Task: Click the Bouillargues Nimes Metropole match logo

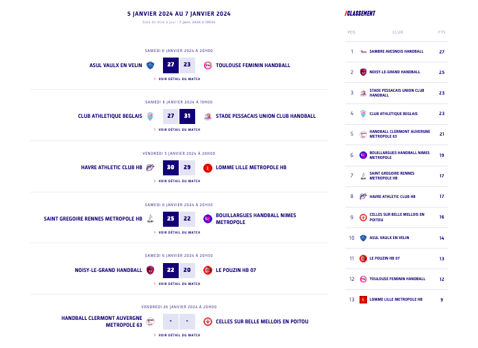Action: click(207, 219)
